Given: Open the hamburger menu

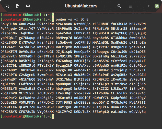Looking at the screenshot, I should [x=130, y=6].
